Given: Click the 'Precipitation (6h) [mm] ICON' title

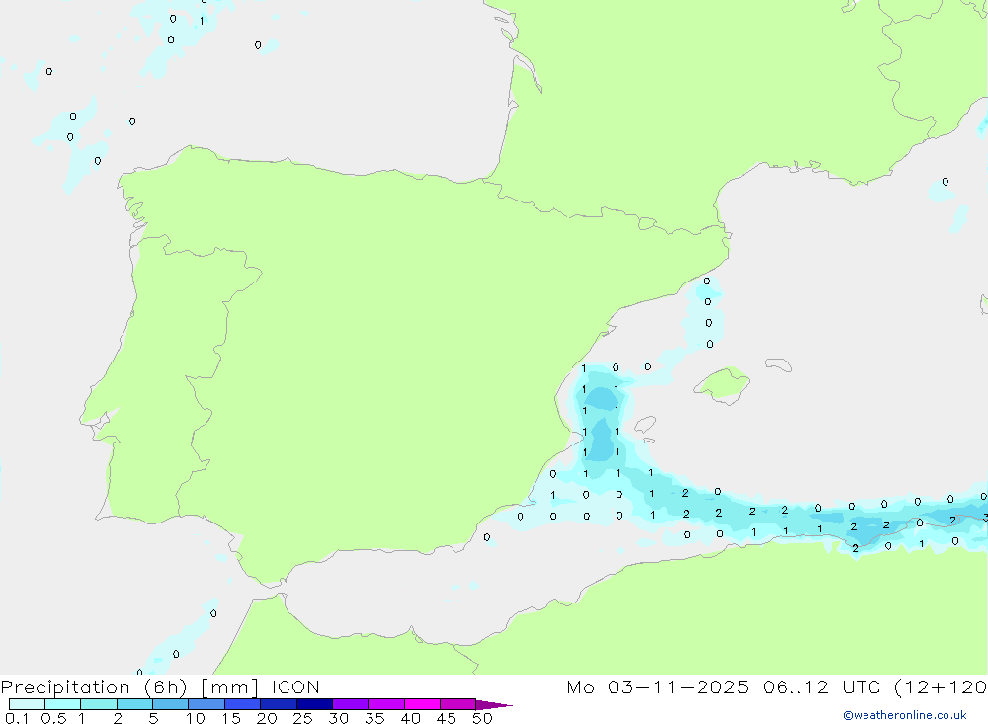Looking at the screenshot, I should [x=160, y=687].
